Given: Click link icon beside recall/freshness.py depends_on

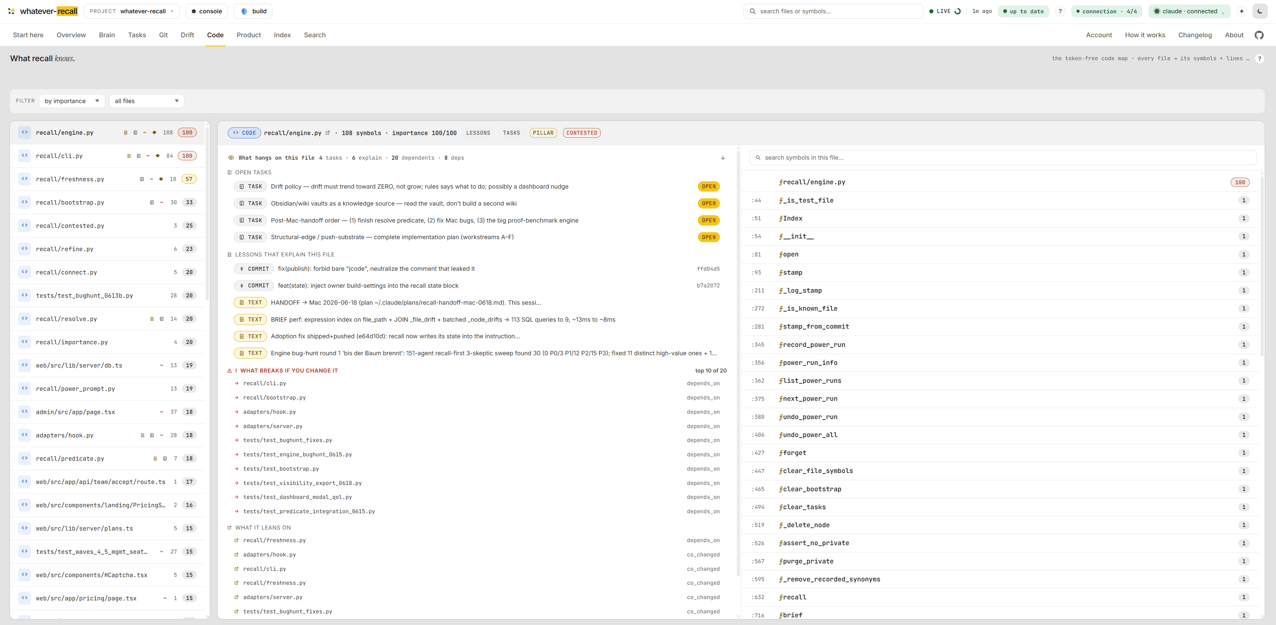Looking at the screenshot, I should click(236, 541).
